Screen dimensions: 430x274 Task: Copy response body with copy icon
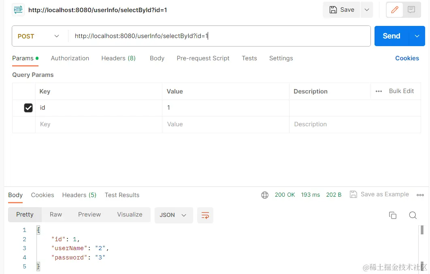[392, 215]
